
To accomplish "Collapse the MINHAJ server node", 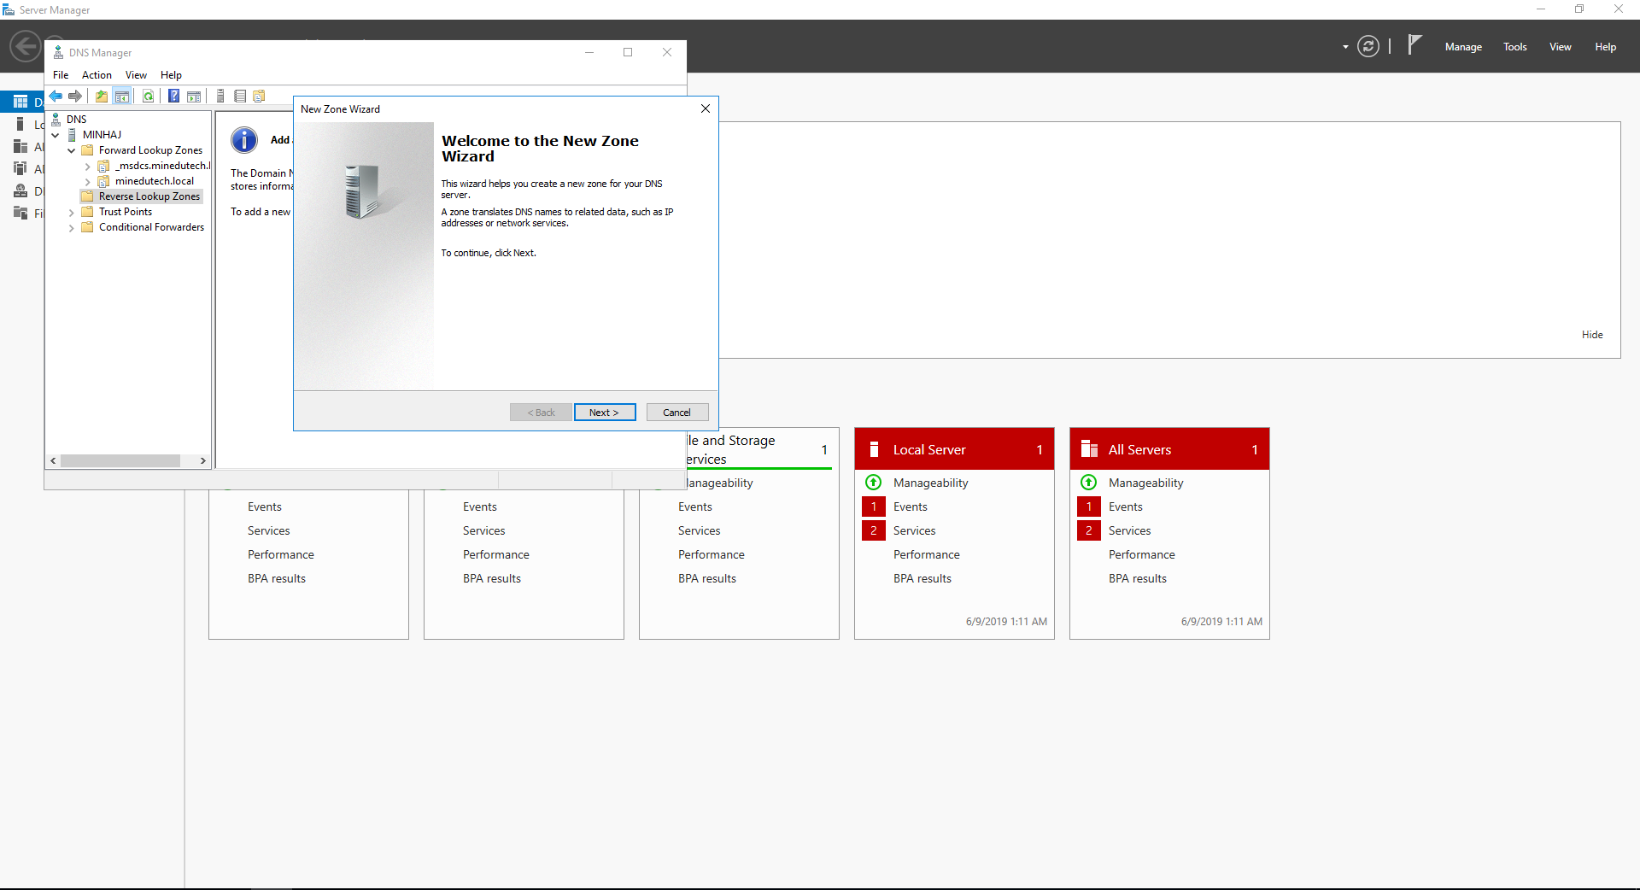I will click(56, 135).
